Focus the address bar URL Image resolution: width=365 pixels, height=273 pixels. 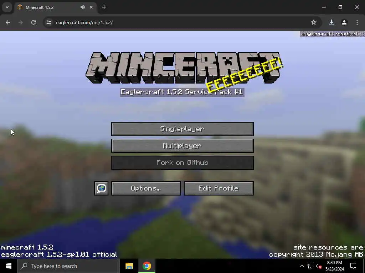[84, 22]
